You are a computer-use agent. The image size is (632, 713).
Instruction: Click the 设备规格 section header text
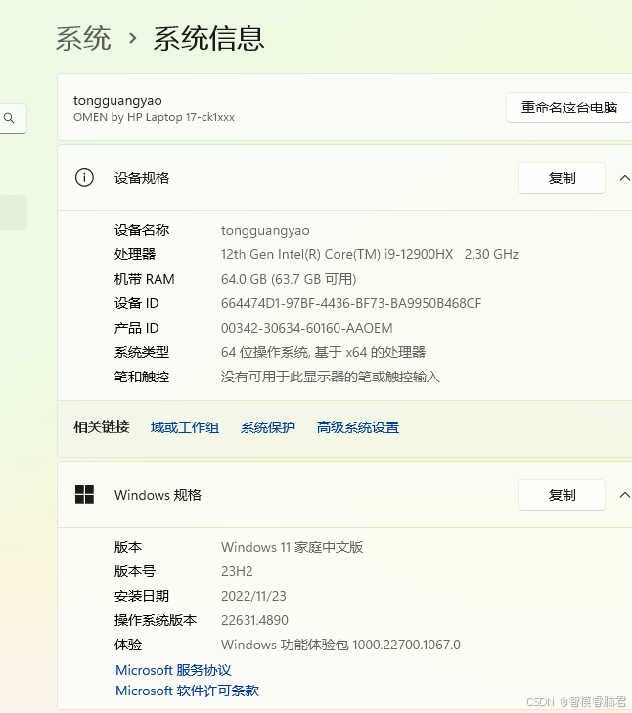click(142, 178)
